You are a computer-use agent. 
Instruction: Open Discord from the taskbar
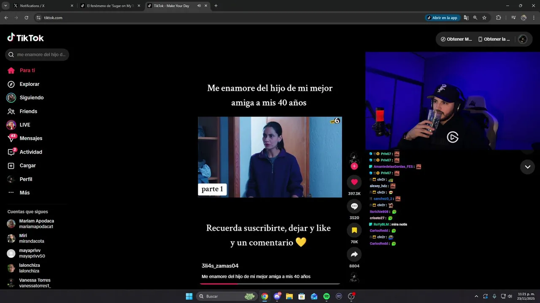[277, 296]
